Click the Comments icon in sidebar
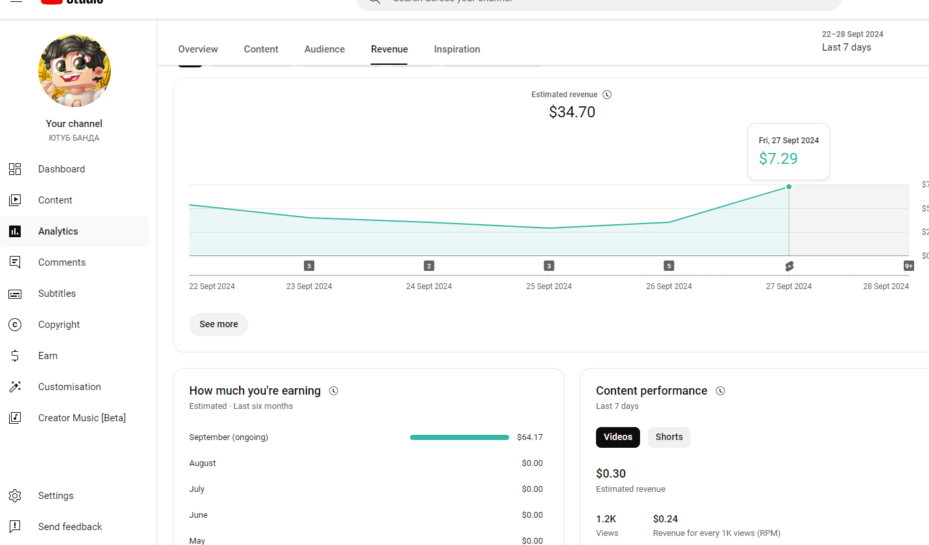929x545 pixels. tap(15, 262)
